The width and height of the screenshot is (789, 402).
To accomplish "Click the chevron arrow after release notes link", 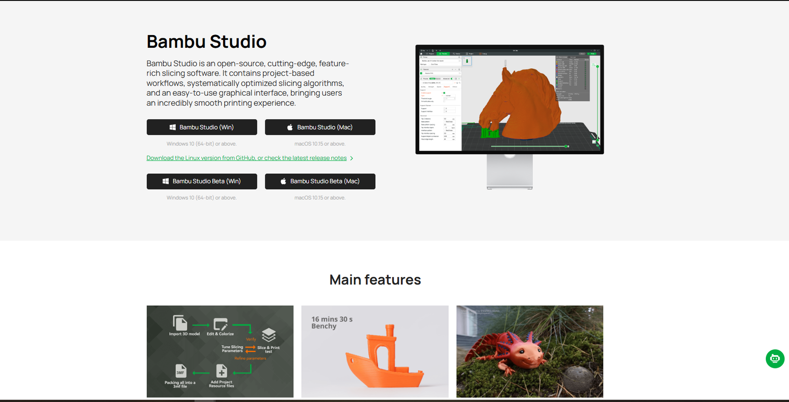I will [x=352, y=158].
